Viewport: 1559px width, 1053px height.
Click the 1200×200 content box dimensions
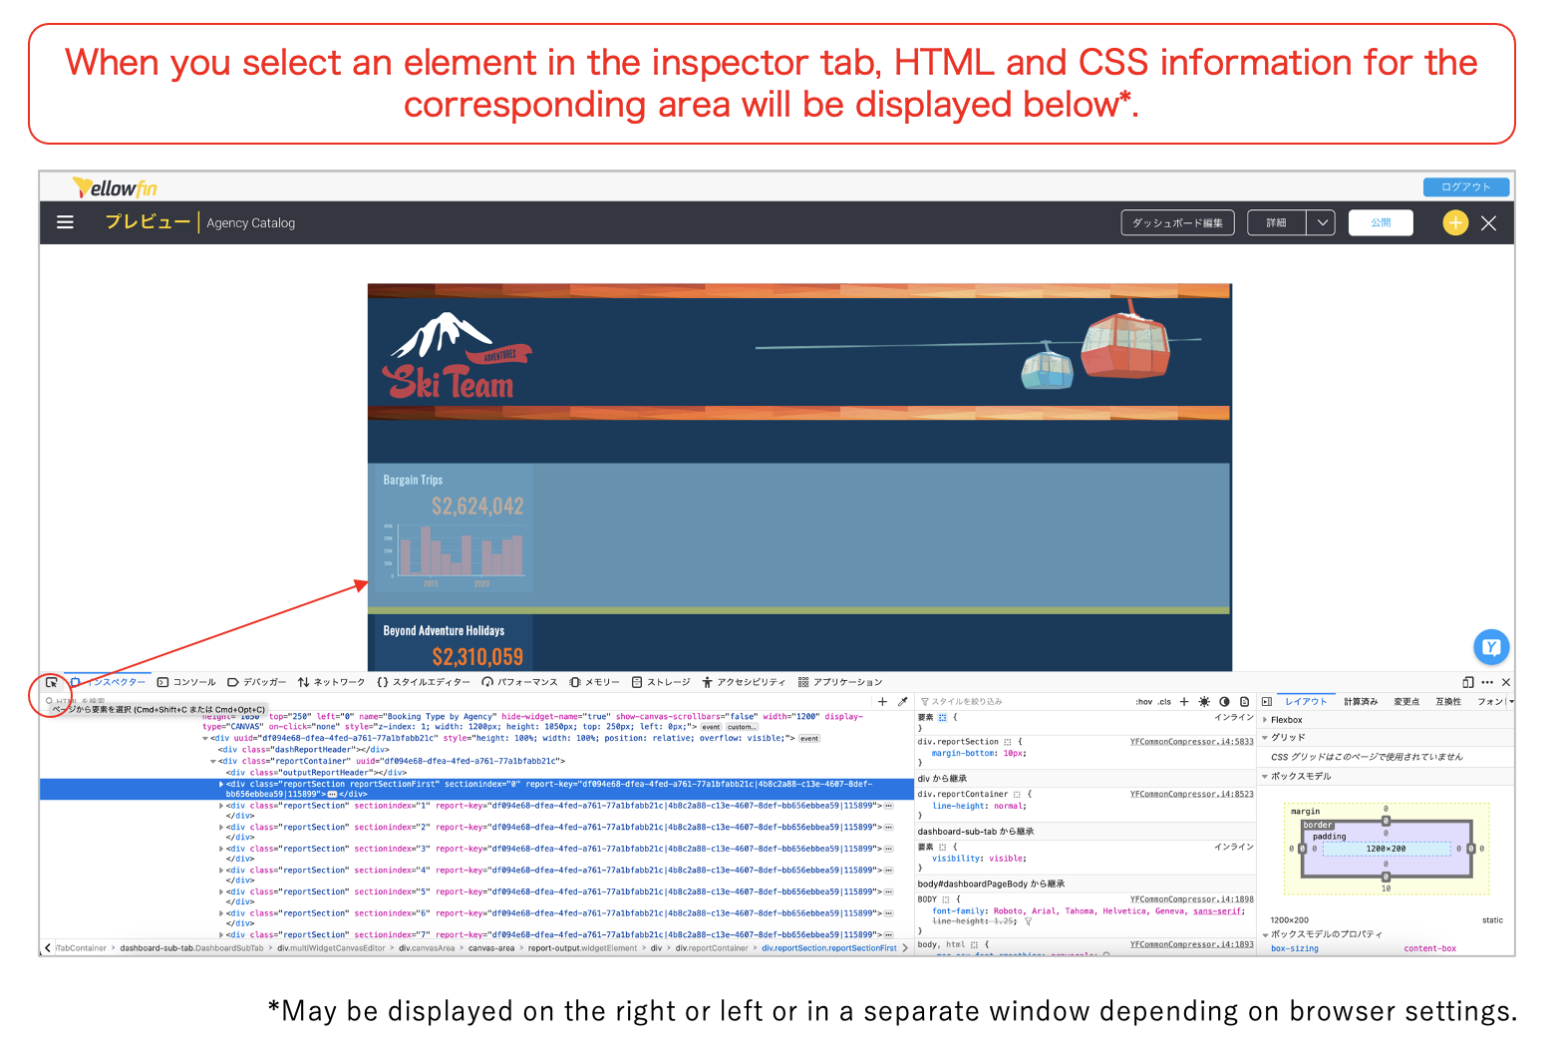tap(1386, 849)
